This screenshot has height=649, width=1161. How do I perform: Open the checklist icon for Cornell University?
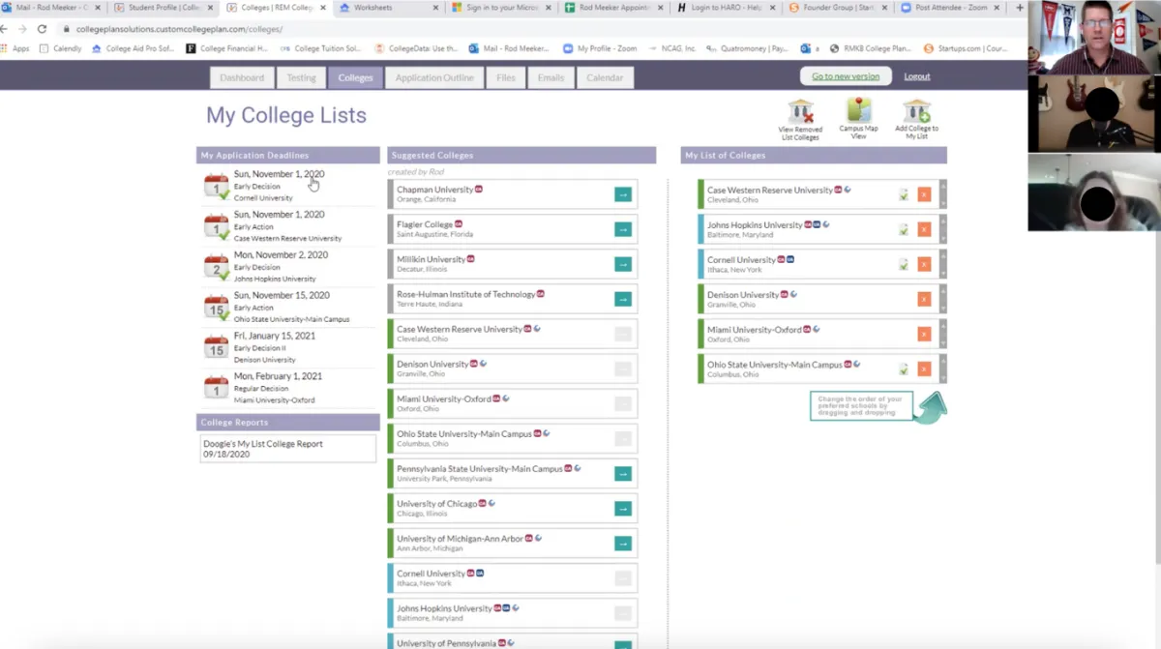tap(904, 264)
